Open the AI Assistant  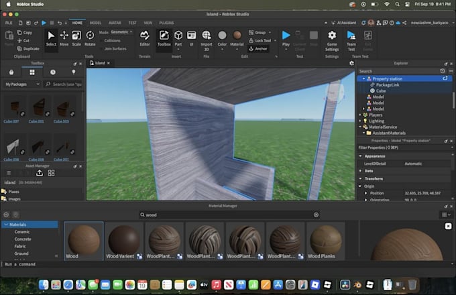coord(344,23)
